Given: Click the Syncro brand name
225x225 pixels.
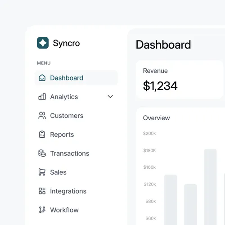Looking at the screenshot, I should click(x=66, y=43).
